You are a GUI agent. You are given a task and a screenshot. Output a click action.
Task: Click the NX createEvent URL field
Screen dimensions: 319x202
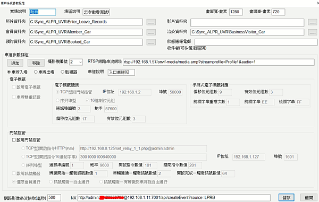click(174, 198)
